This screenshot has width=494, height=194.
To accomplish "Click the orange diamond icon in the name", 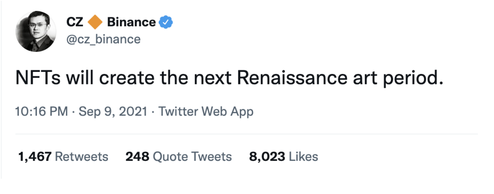I will click(x=95, y=23).
